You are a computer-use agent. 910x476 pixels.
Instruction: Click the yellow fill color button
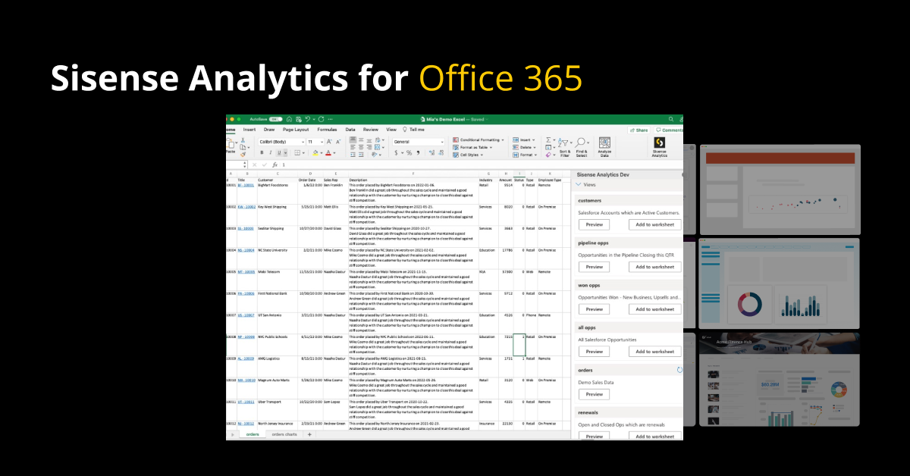point(316,152)
